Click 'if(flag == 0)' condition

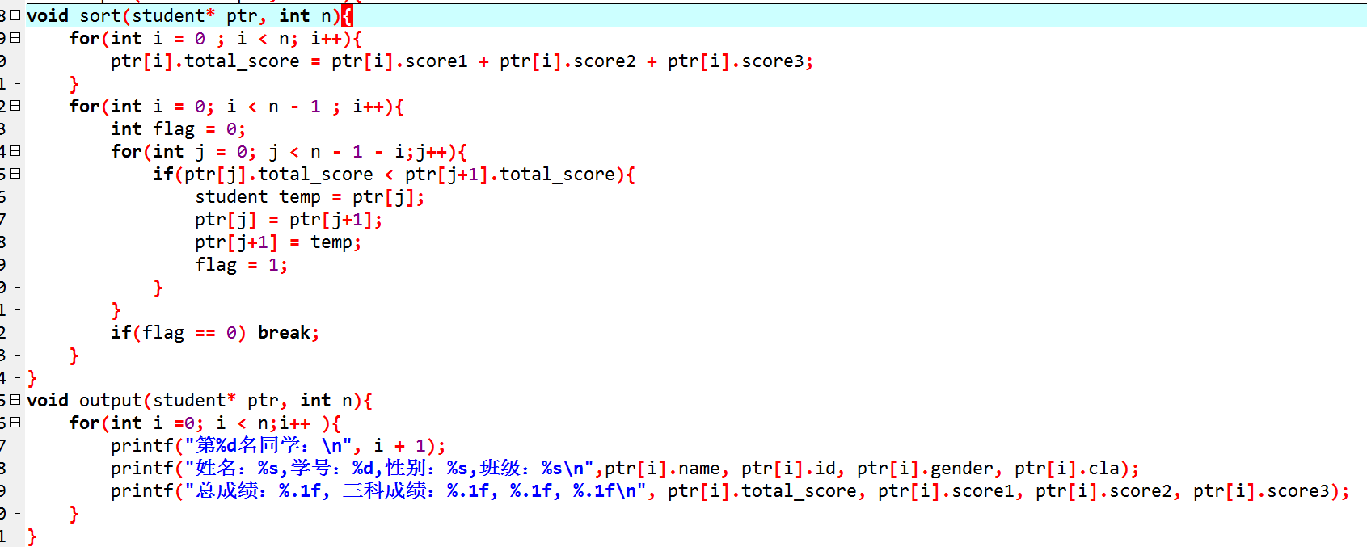click(x=179, y=332)
